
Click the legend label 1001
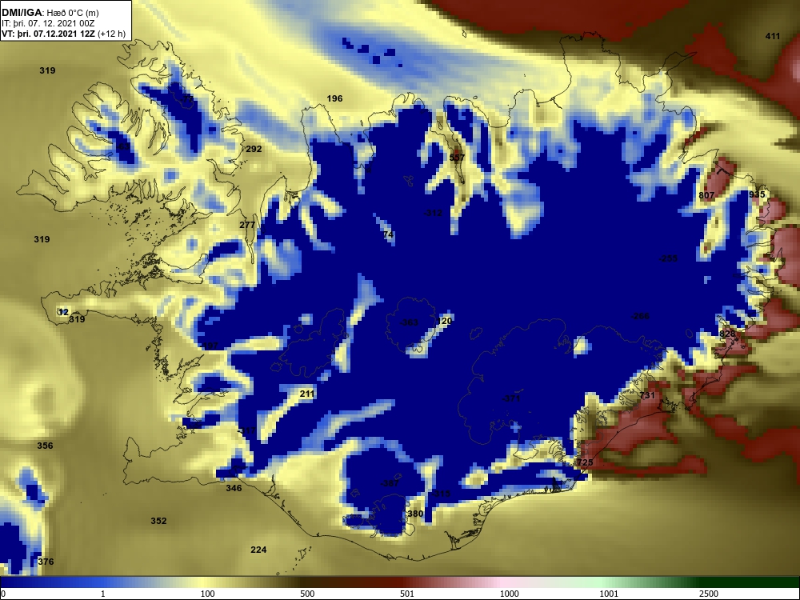tap(609, 594)
